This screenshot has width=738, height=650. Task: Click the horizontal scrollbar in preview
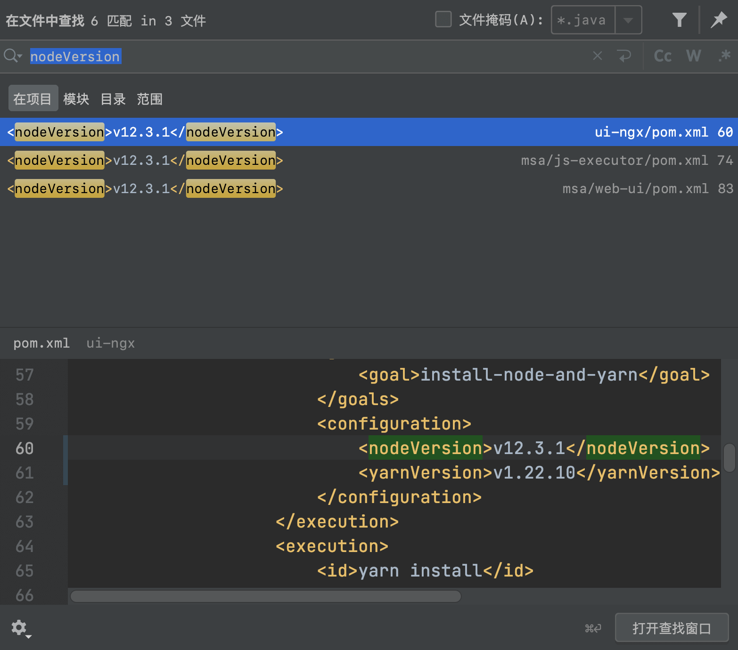(265, 596)
